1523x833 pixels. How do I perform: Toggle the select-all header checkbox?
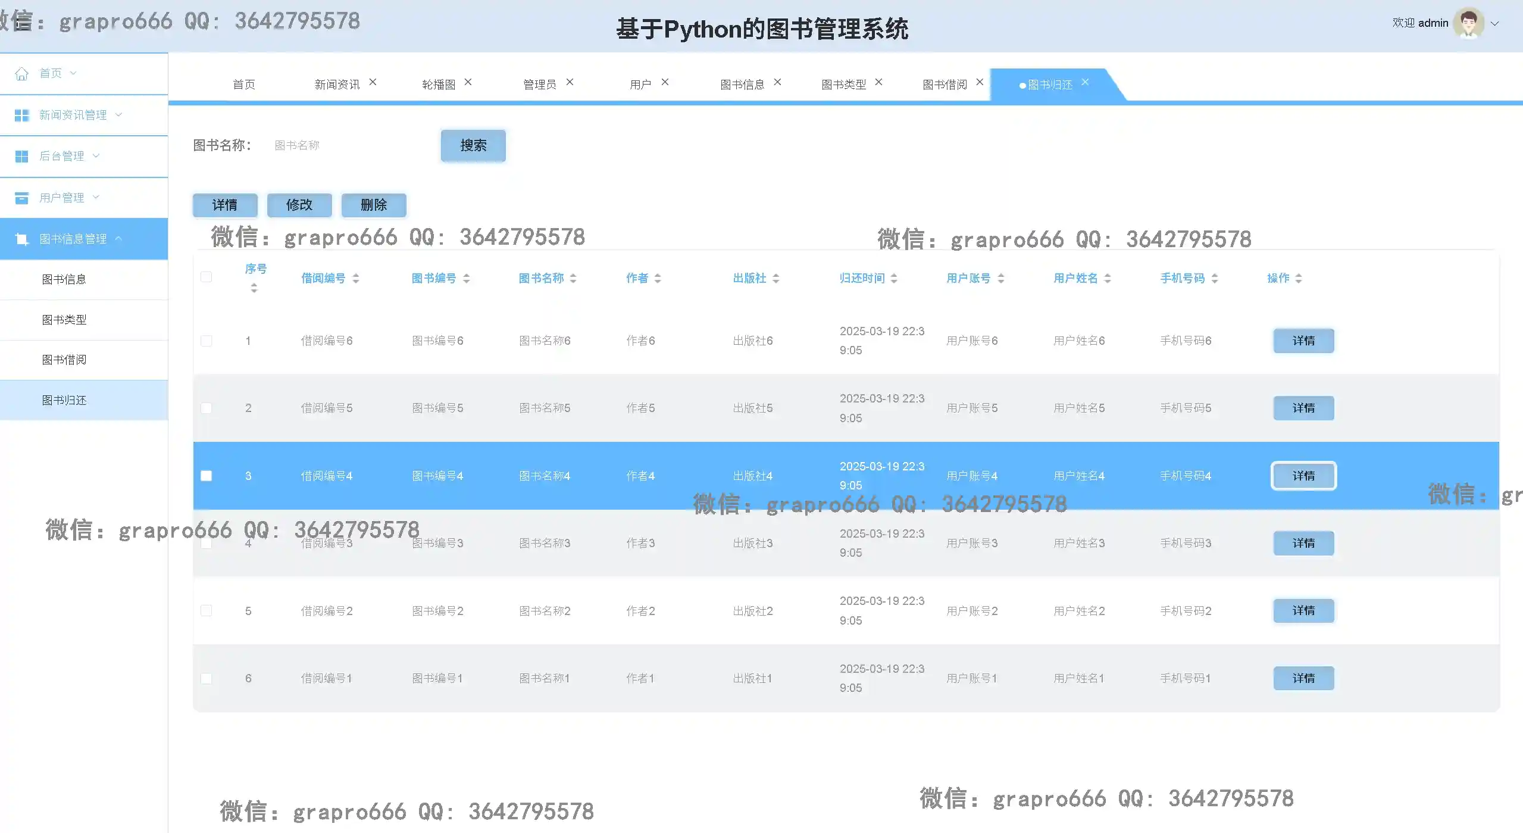coord(207,277)
